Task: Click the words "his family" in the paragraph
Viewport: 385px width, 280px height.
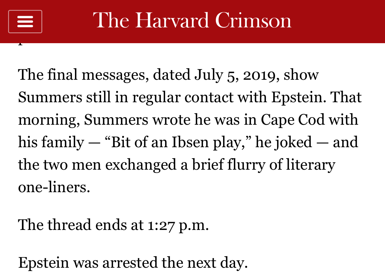Action: pyautogui.click(x=50, y=142)
